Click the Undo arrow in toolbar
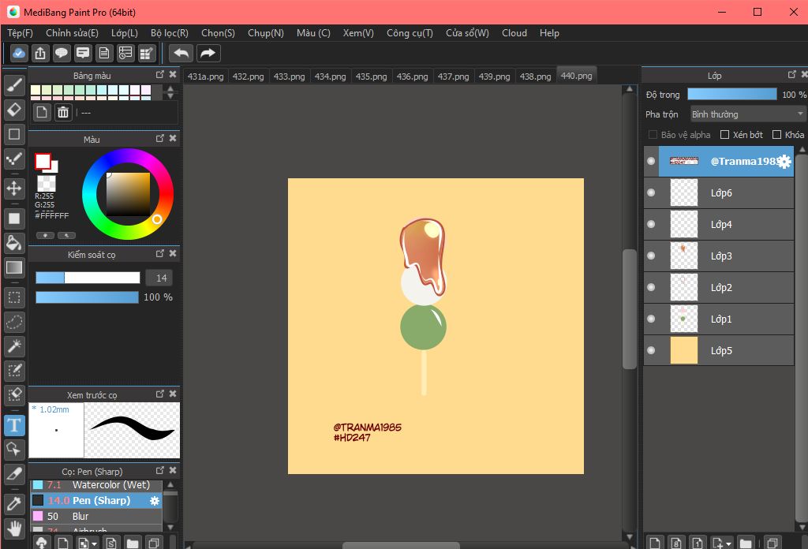The height and width of the screenshot is (549, 808). [181, 53]
